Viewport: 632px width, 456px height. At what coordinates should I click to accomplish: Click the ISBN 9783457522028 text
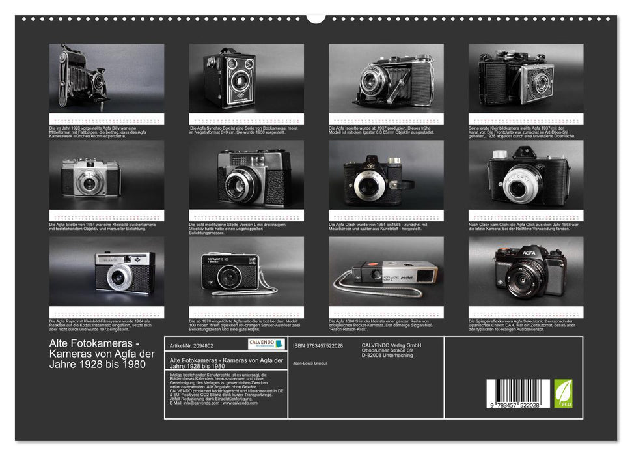pyautogui.click(x=317, y=346)
